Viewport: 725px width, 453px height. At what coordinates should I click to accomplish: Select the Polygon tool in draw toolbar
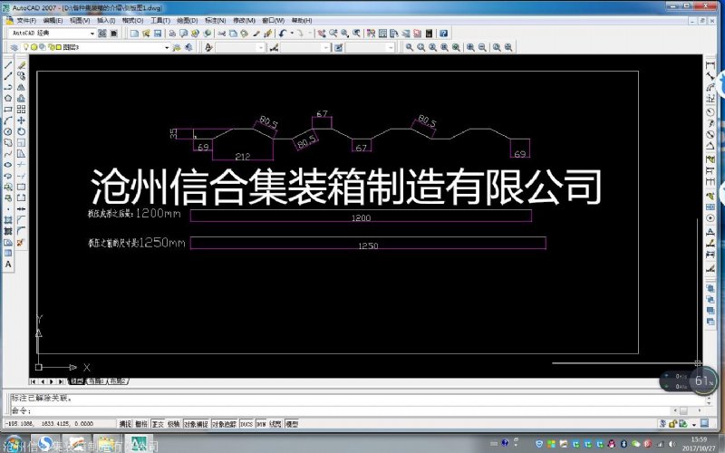coord(8,98)
